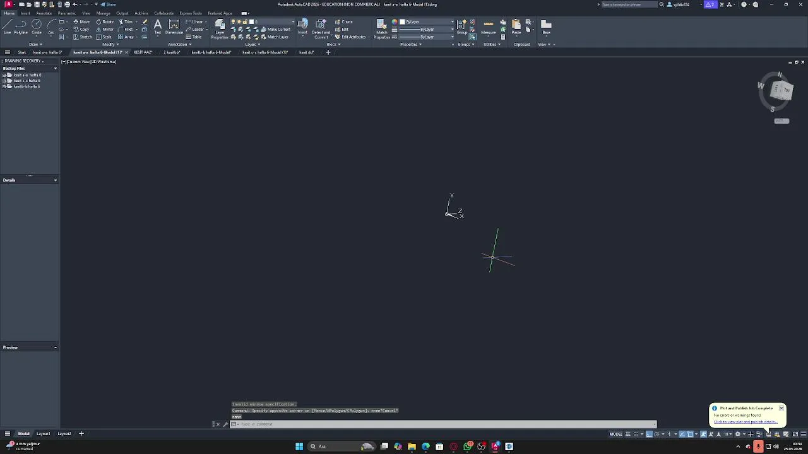This screenshot has width=808, height=454.
Task: Open Match Properties tool
Action: (x=381, y=29)
